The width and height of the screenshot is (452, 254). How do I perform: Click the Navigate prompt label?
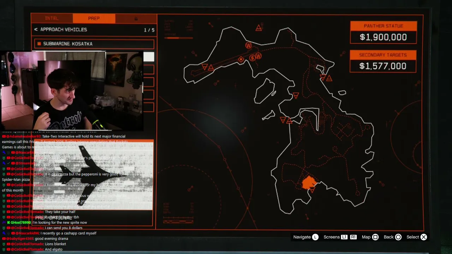[302, 237]
